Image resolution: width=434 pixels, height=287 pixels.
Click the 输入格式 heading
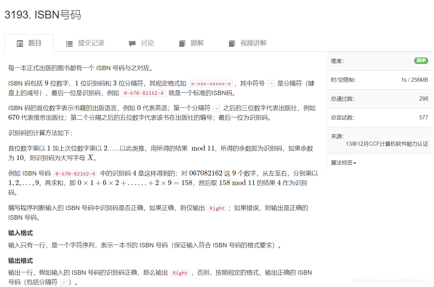pyautogui.click(x=21, y=233)
